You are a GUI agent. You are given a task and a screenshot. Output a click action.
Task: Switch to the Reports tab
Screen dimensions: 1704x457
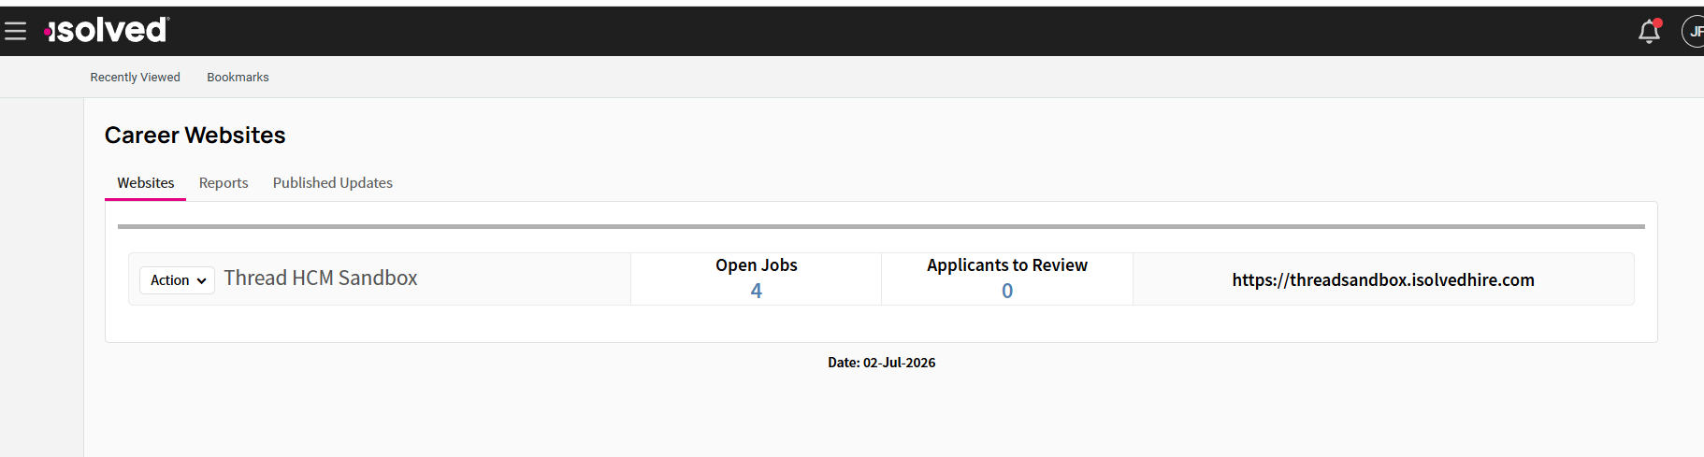click(x=224, y=183)
